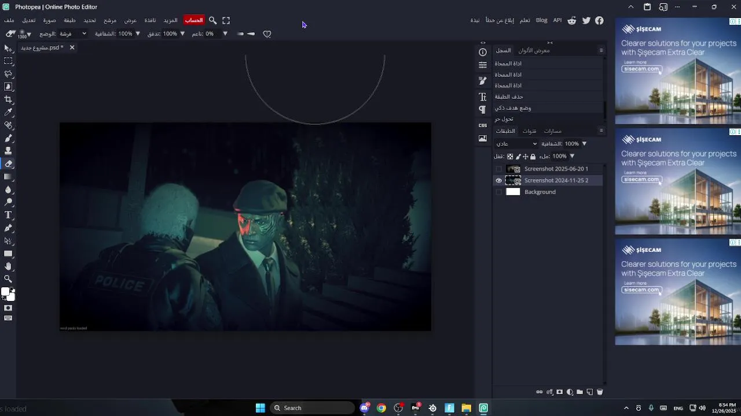This screenshot has width=741, height=416.
Task: Open the Blog link
Action: click(541, 20)
